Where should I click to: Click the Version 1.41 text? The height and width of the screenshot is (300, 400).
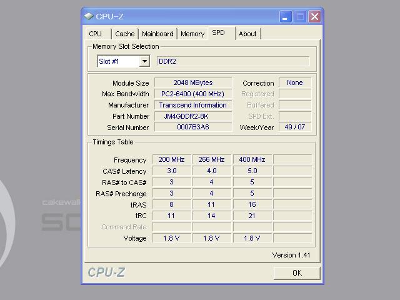(x=291, y=255)
